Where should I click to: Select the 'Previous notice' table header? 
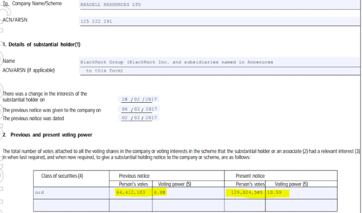click(132, 176)
